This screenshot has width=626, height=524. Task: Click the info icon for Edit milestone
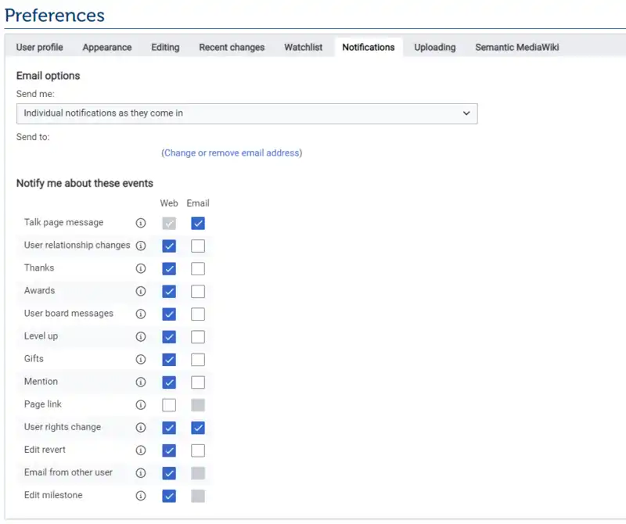coord(141,495)
